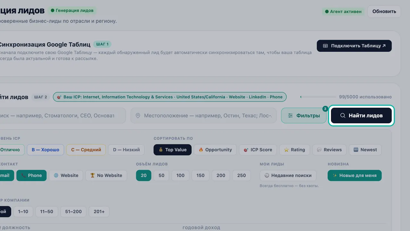Sort by Newest using its icon chip
410x231 pixels.
pyautogui.click(x=365, y=150)
